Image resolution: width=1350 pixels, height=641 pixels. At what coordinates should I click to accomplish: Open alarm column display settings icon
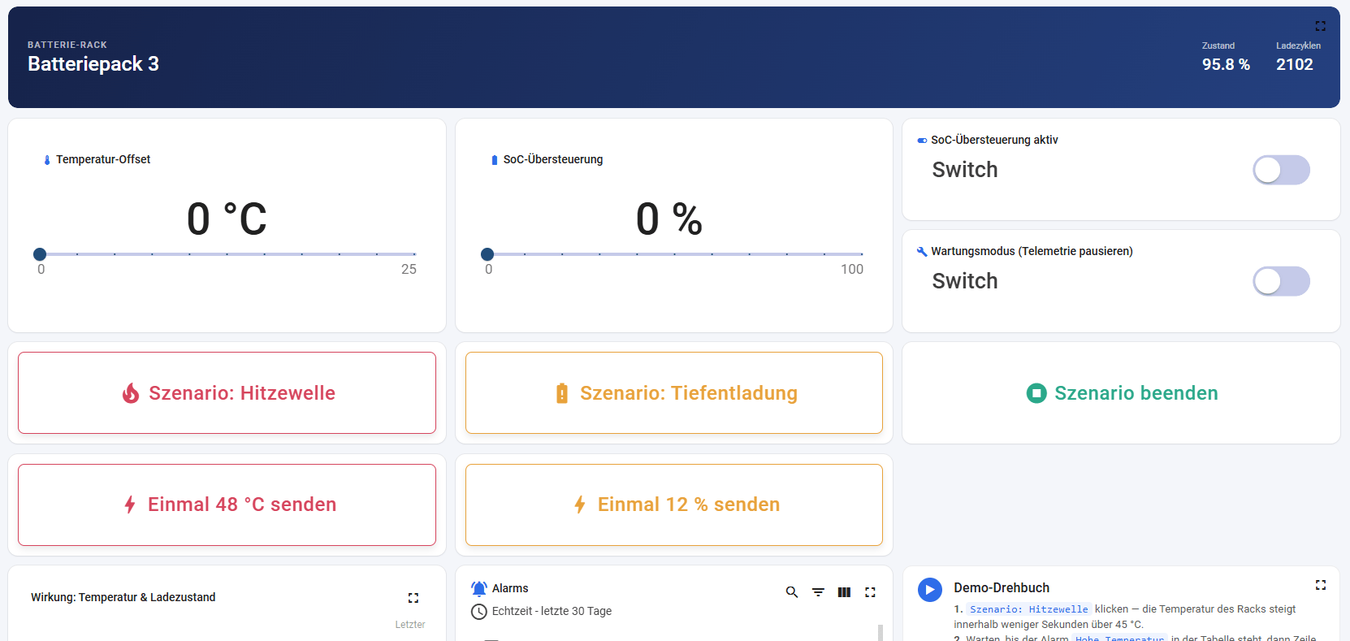coord(844,592)
